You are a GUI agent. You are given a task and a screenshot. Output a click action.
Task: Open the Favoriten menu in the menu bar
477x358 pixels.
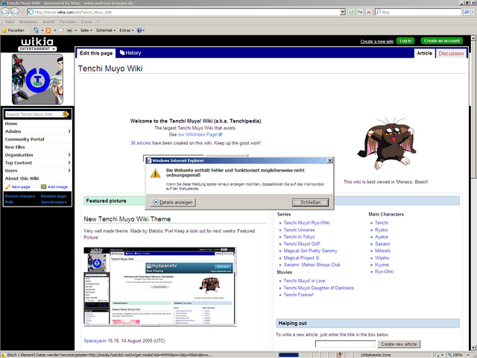click(68, 22)
